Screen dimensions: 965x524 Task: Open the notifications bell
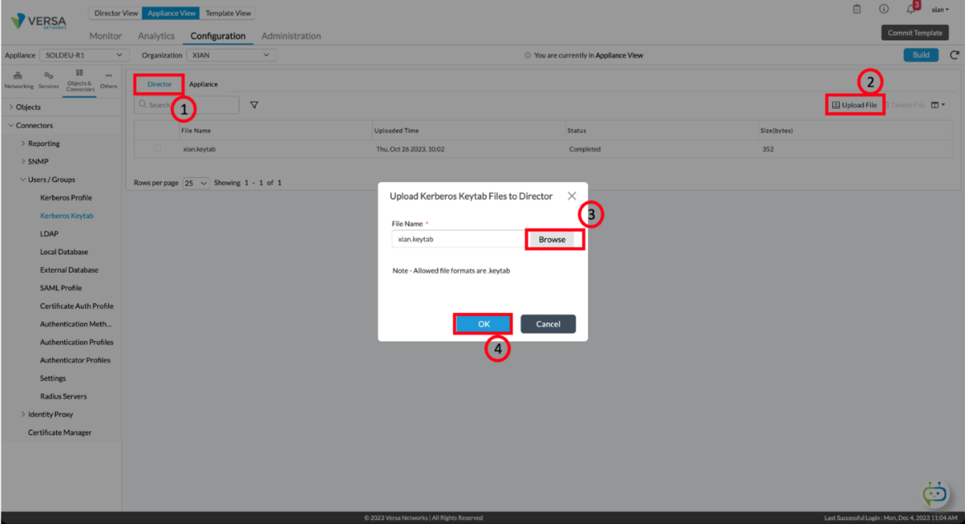point(910,9)
